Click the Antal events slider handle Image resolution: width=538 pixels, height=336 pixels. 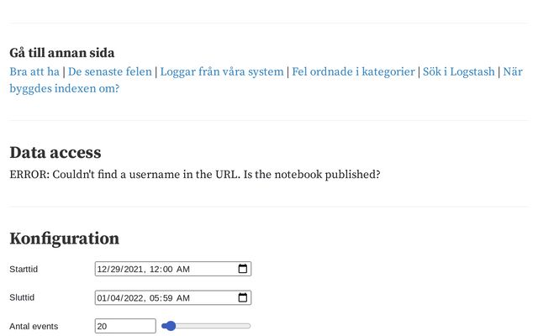[171, 326]
